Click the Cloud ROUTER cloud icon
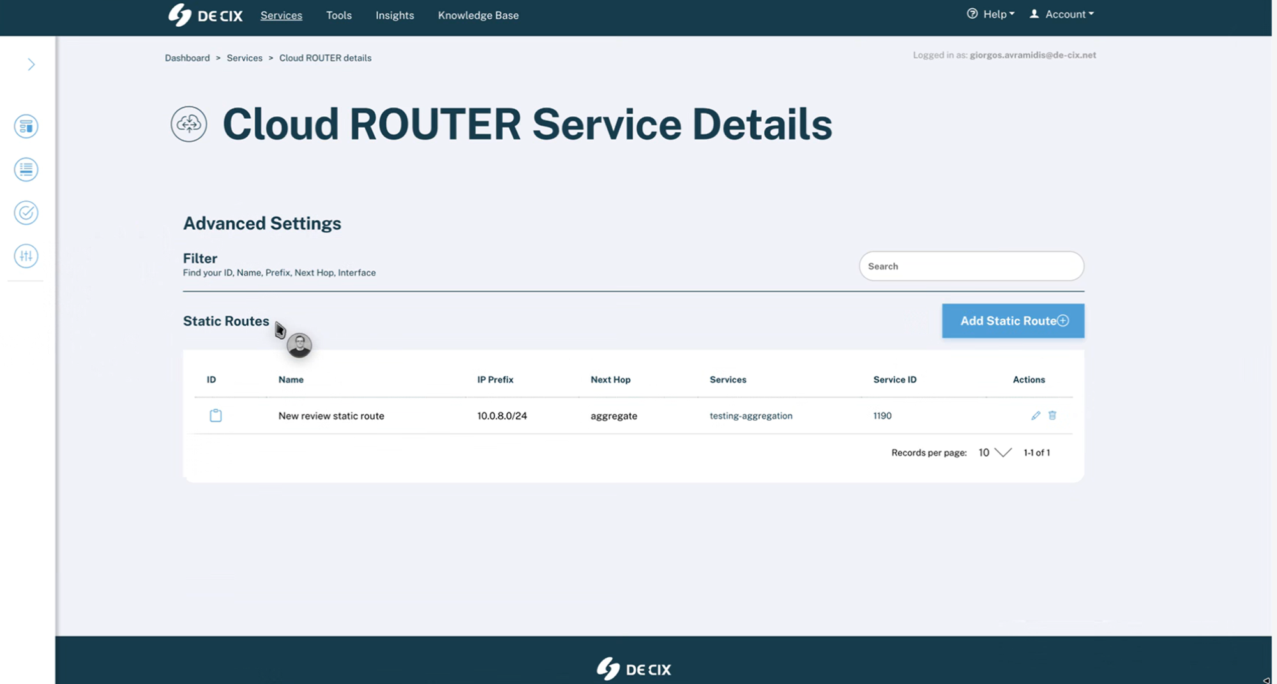The width and height of the screenshot is (1277, 684). pos(189,124)
